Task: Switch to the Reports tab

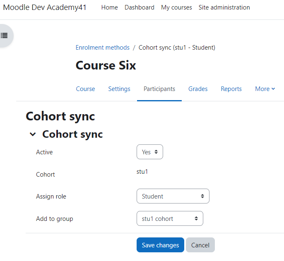Action: tap(231, 89)
